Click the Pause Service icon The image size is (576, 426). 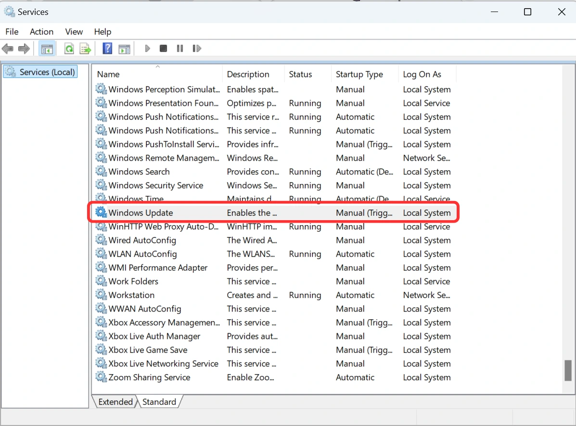coord(180,49)
